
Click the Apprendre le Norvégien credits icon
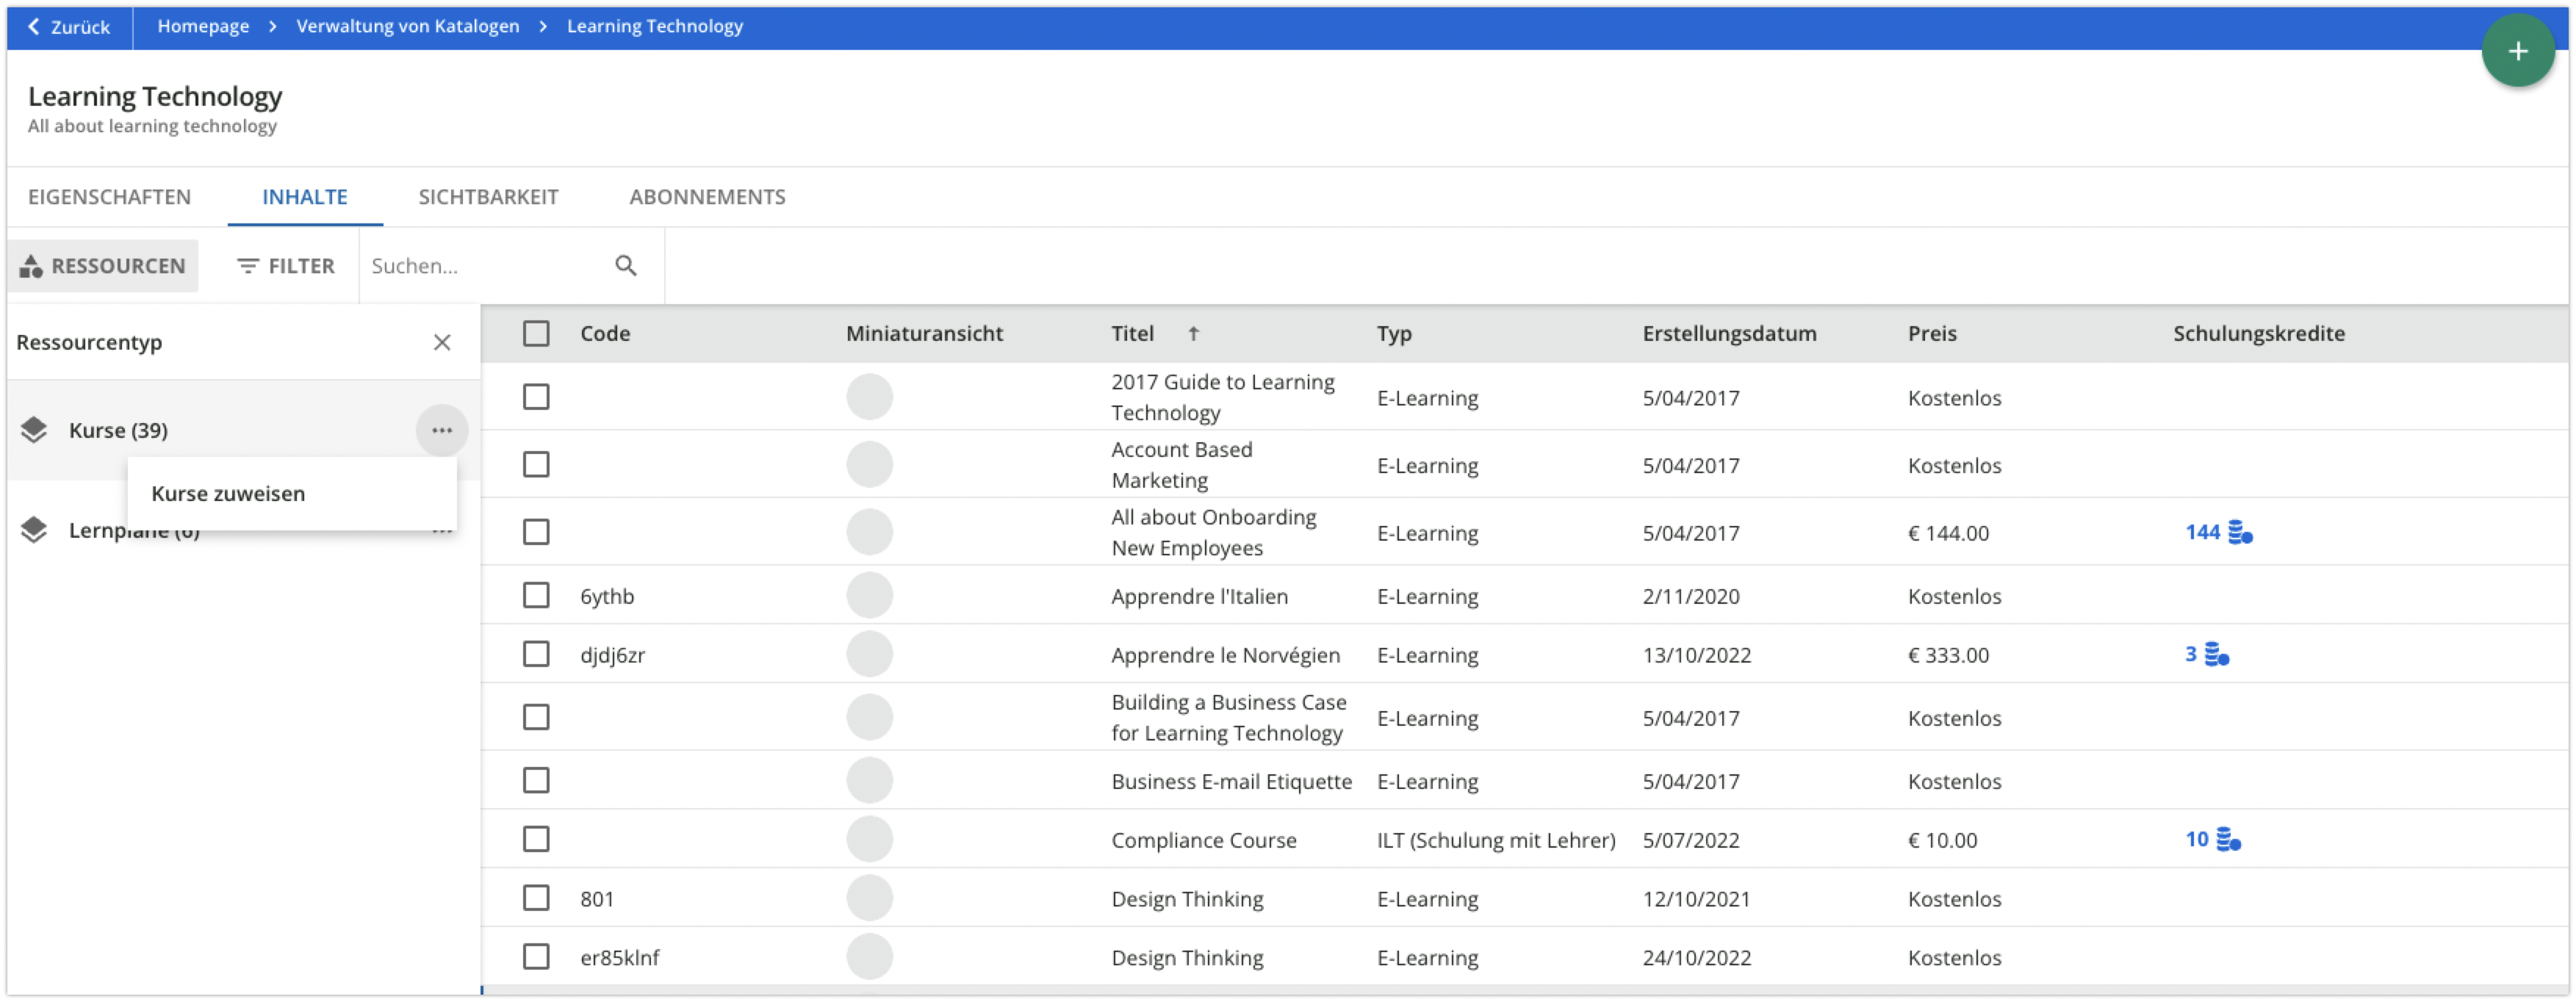pos(2217,655)
